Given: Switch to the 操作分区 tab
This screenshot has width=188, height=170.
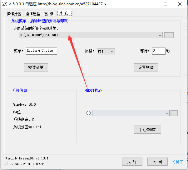Looking at the screenshot, I should tap(14, 14).
